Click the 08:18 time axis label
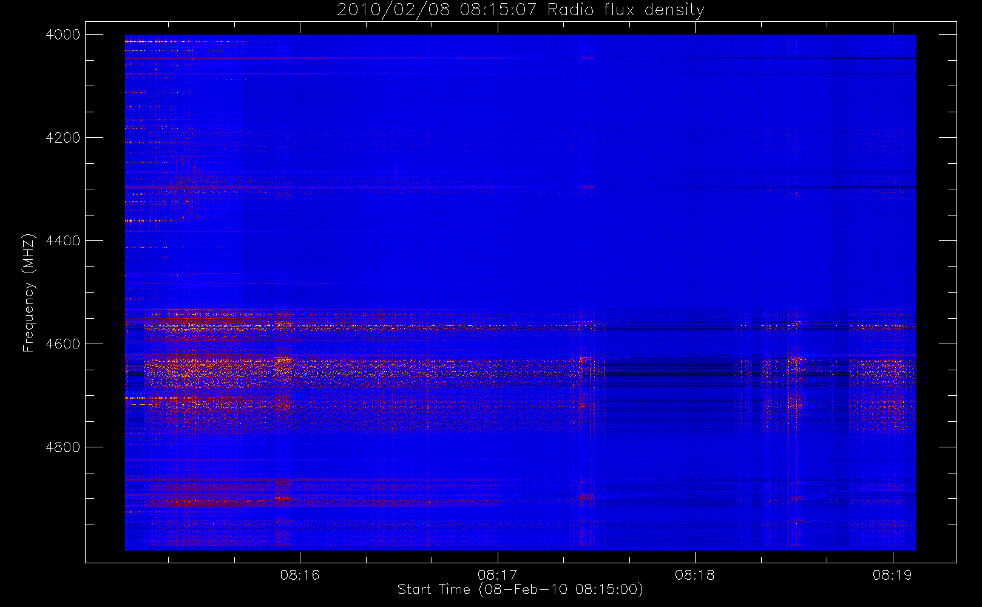The image size is (982, 607). coord(695,575)
